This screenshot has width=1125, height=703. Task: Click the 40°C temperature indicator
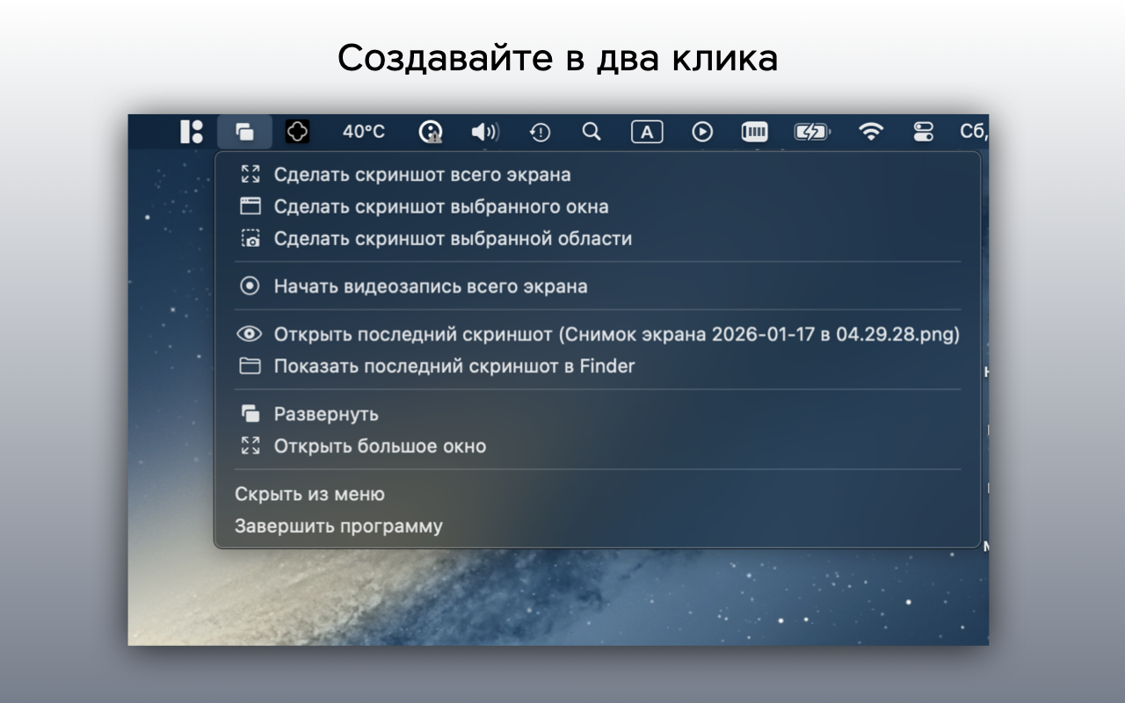(x=363, y=132)
